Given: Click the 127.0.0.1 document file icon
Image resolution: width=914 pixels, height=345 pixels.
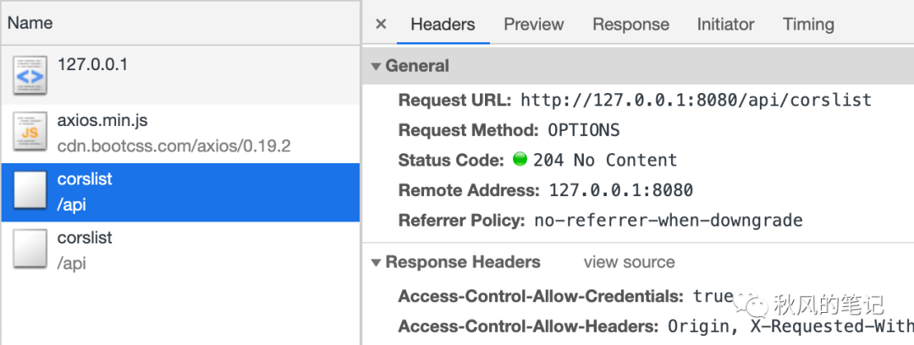Looking at the screenshot, I should coord(30,75).
